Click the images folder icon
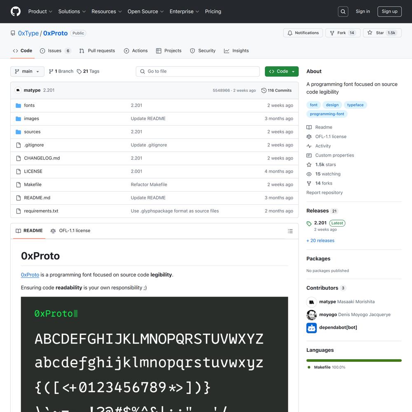This screenshot has width=412, height=412. pyautogui.click(x=19, y=119)
